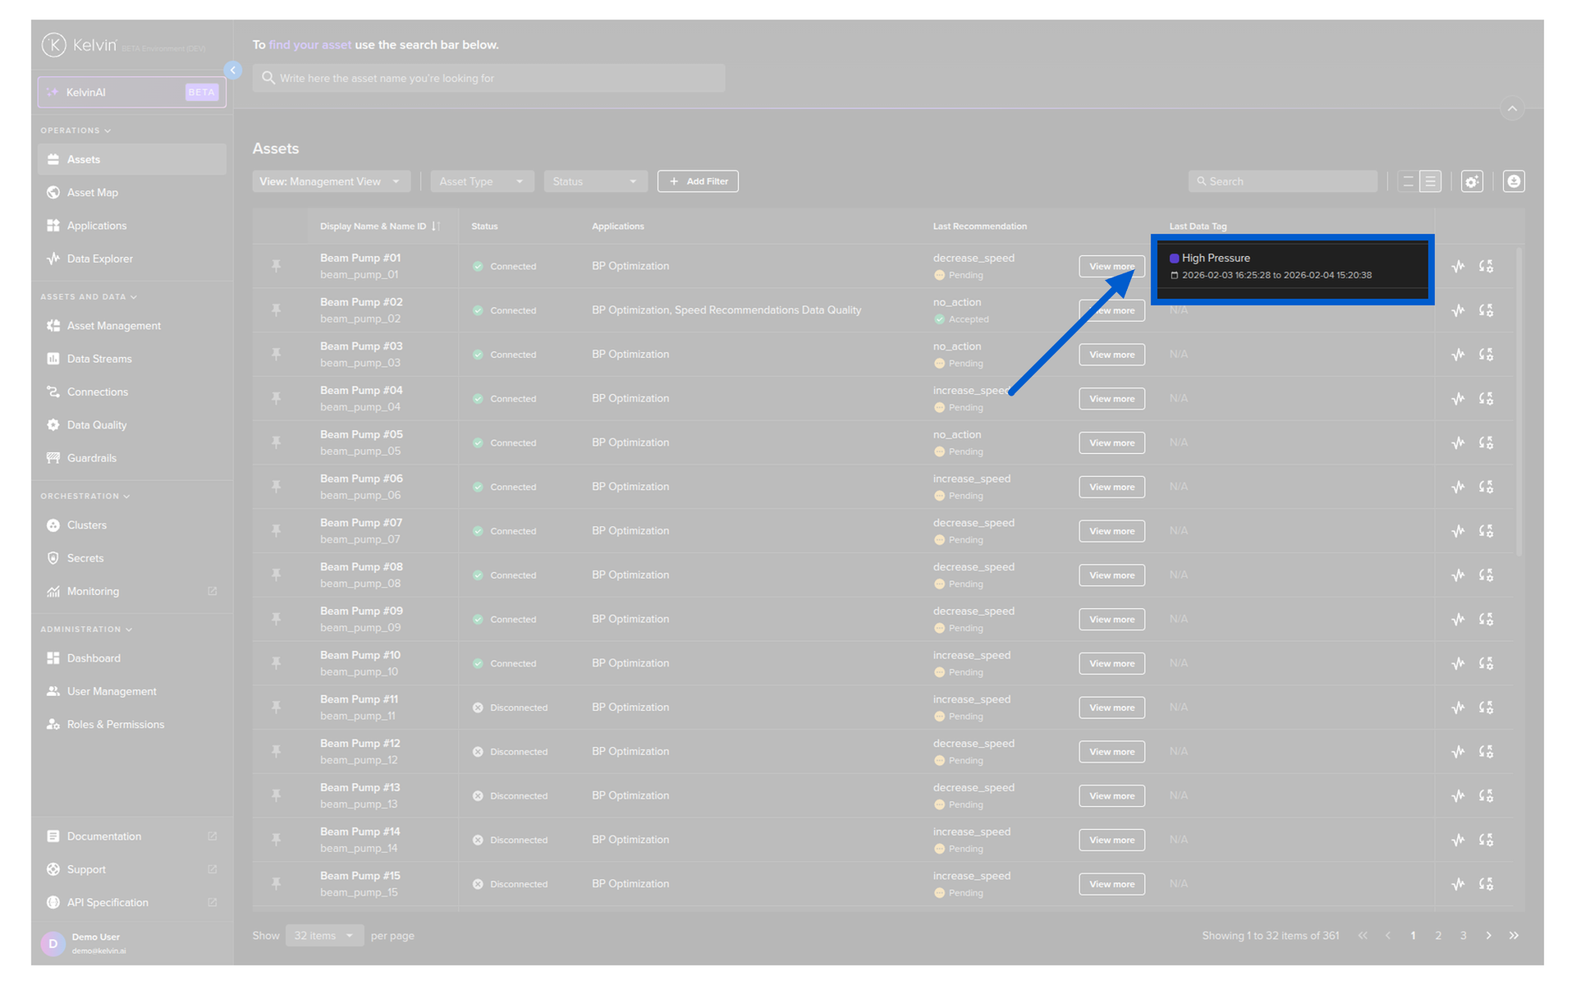Pin the Beam Pump #01 row
Screen dimensions: 1576x985
pos(277,266)
